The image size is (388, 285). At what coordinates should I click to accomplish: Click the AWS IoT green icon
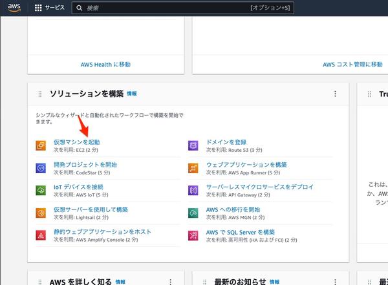41,190
